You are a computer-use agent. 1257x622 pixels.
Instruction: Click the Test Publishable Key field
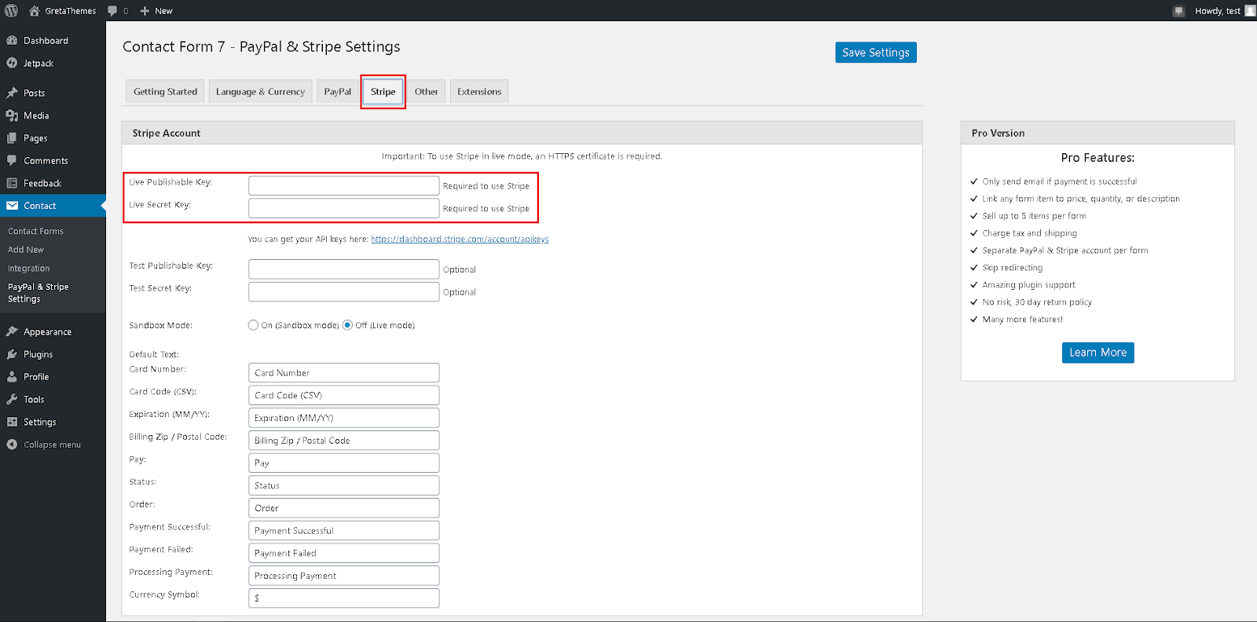344,269
